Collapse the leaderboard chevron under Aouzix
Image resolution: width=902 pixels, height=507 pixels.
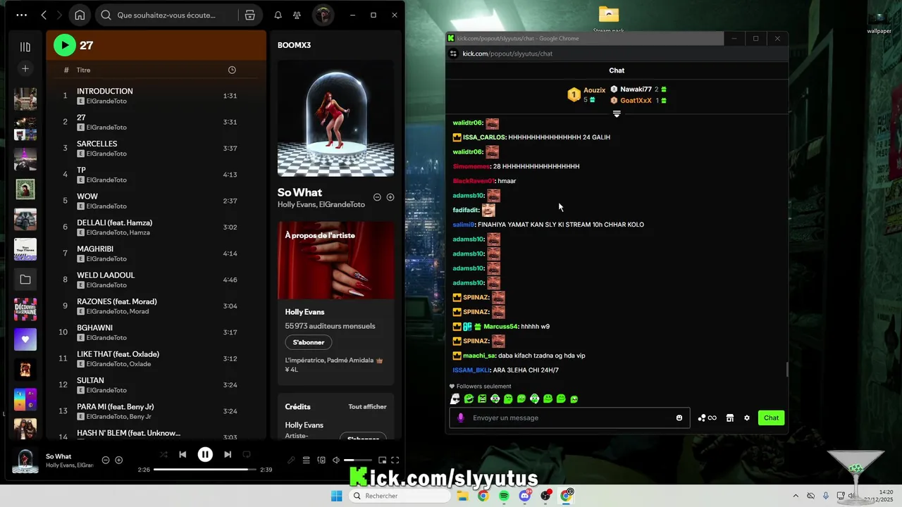click(617, 114)
